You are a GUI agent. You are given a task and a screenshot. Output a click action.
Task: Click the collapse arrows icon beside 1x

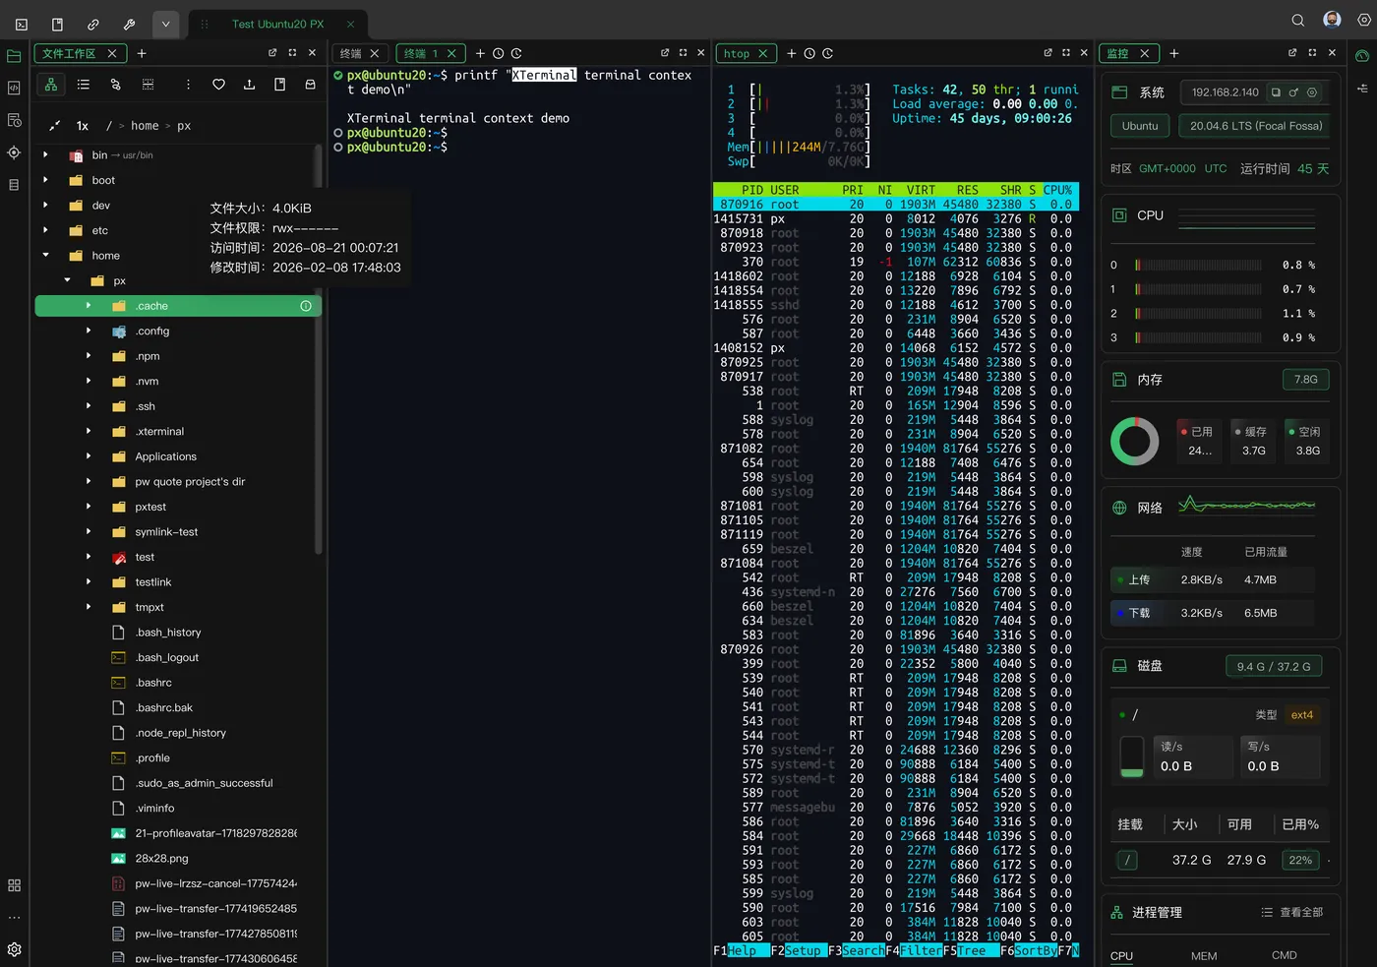click(55, 126)
